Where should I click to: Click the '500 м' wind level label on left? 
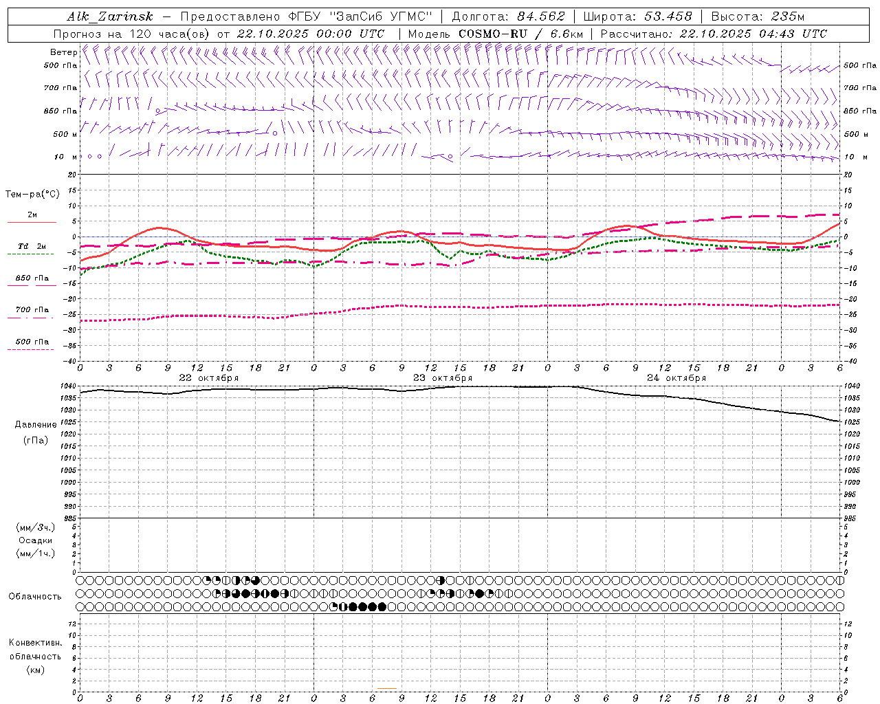(65, 134)
